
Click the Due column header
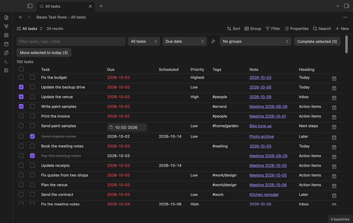coord(111,70)
